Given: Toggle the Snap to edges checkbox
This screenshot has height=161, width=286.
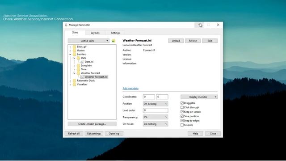Looking at the screenshot, I should point(182,121).
